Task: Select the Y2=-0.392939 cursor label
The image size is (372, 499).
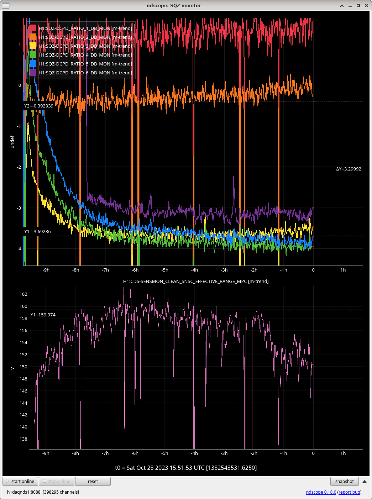Action: tap(39, 106)
